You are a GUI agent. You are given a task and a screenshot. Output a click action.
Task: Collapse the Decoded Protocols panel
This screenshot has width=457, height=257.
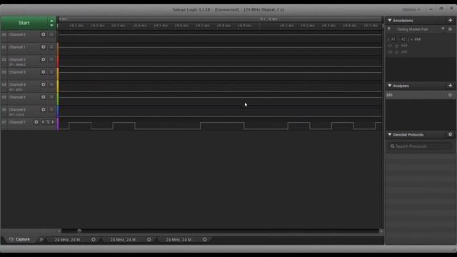[390, 135]
